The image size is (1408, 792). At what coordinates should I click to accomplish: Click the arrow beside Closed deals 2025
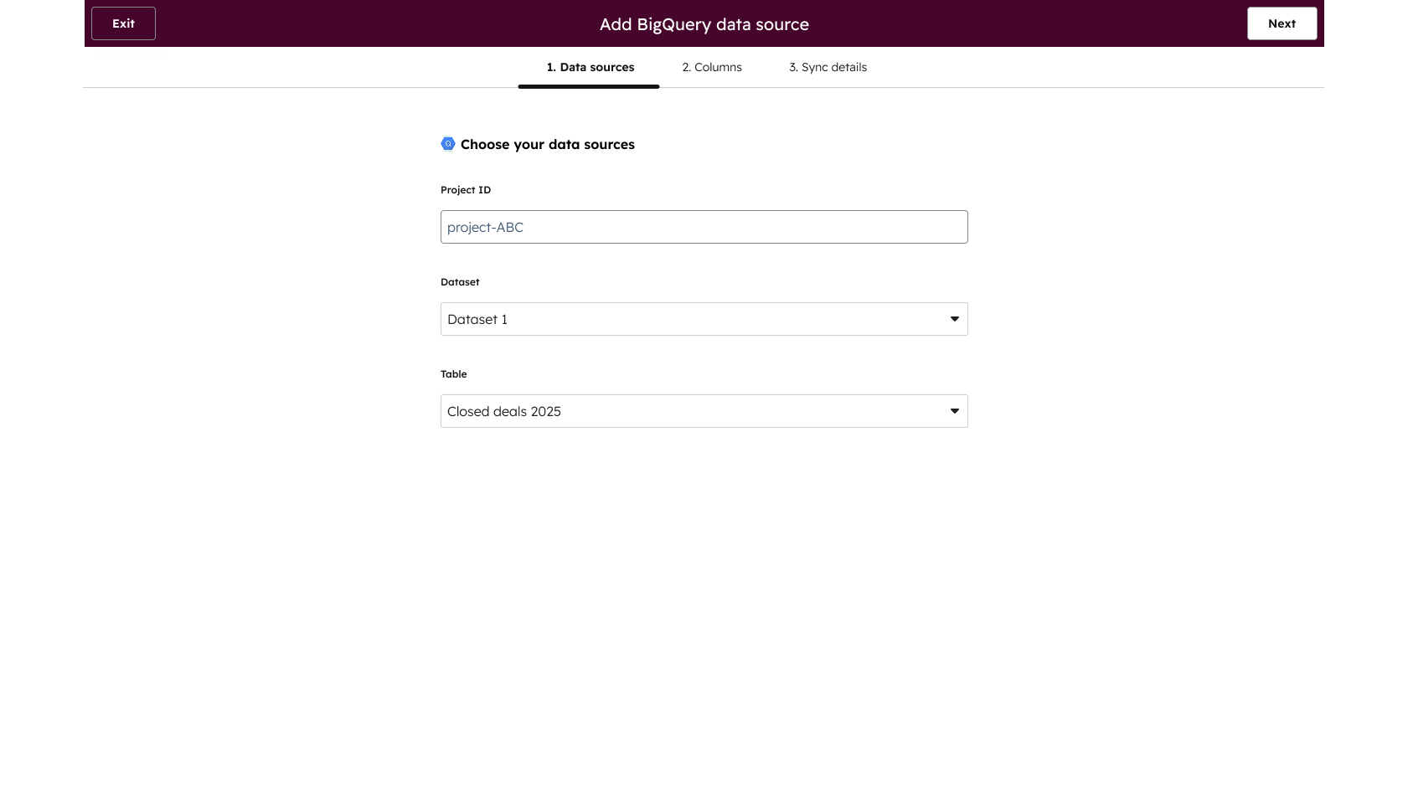(954, 411)
